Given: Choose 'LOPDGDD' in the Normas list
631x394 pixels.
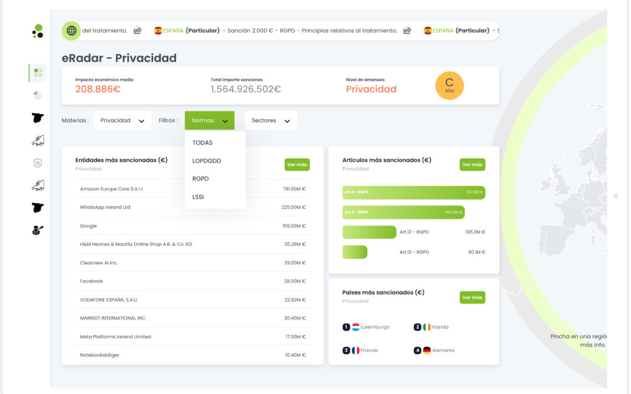Looking at the screenshot, I should point(207,161).
